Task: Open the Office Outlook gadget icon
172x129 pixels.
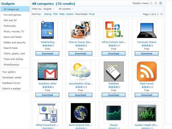Action: pos(113,30)
